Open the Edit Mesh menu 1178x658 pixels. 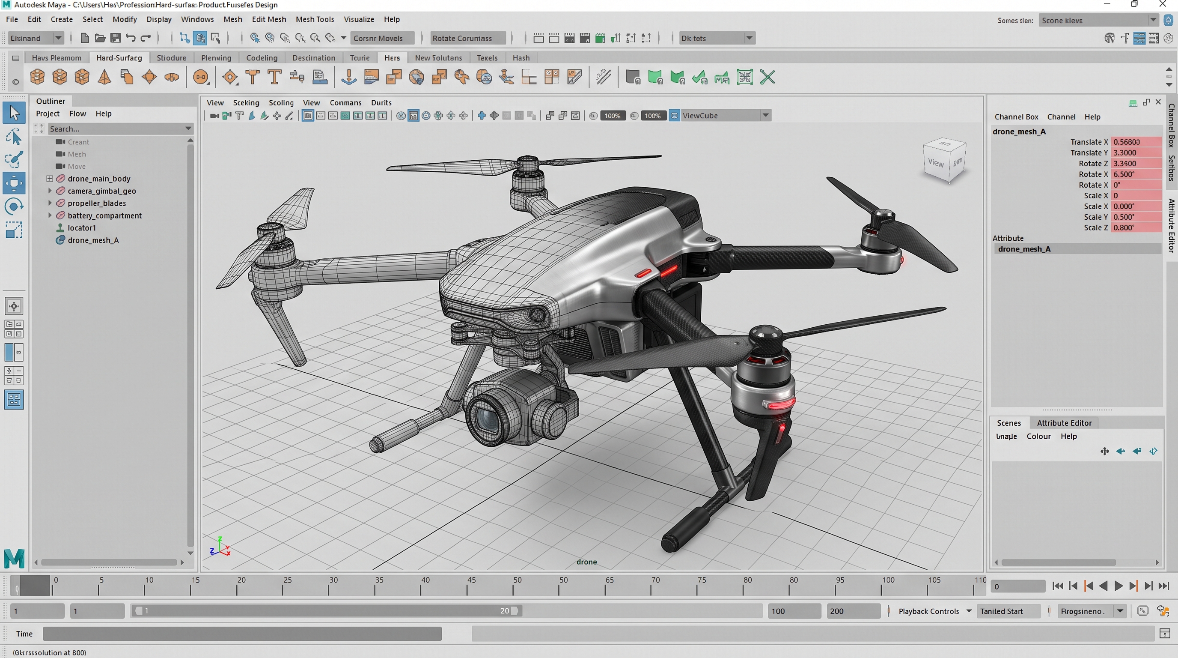[269, 19]
